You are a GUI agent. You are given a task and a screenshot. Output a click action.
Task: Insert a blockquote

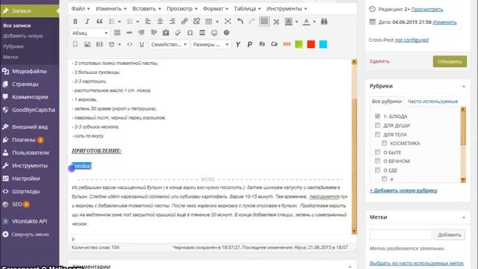click(x=99, y=22)
